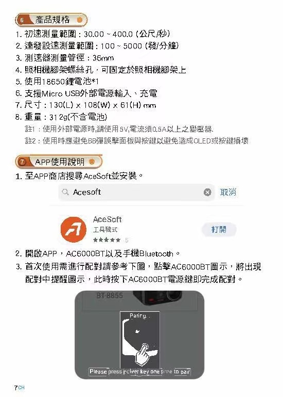The height and width of the screenshot is (397, 283).
Task: Click the orange dot beside APP使用說明
Action: (x=92, y=162)
